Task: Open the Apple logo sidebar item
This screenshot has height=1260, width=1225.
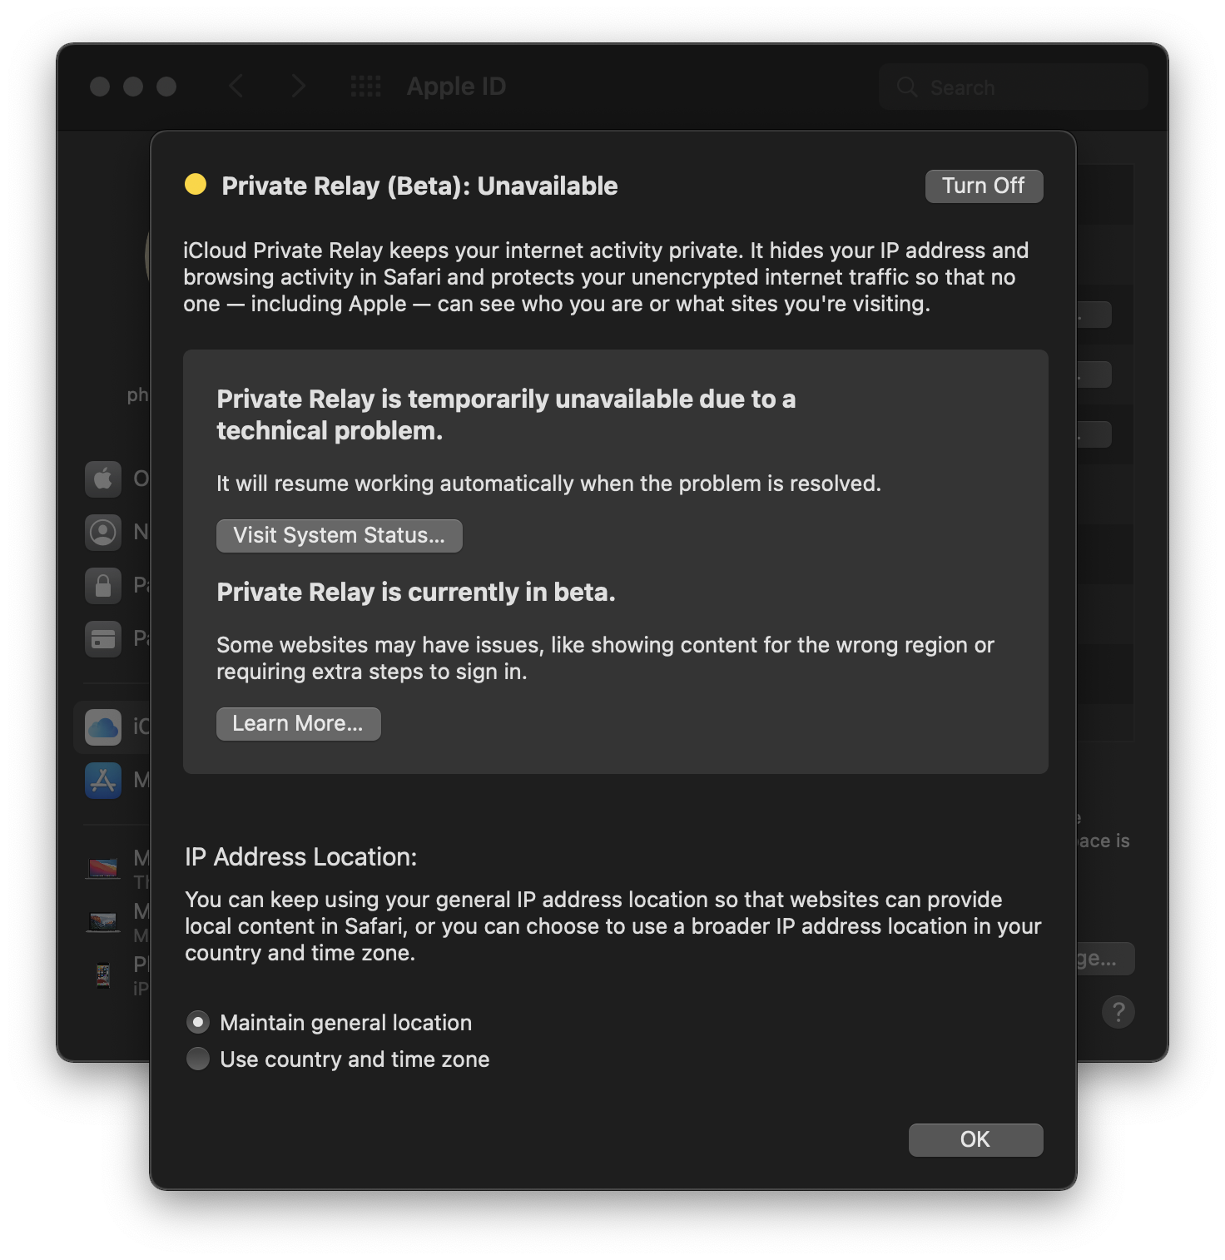Action: pyautogui.click(x=103, y=479)
